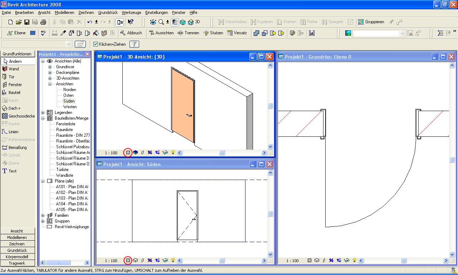
Task: Toggle crop region in the Süden view bar
Action: pos(150,260)
